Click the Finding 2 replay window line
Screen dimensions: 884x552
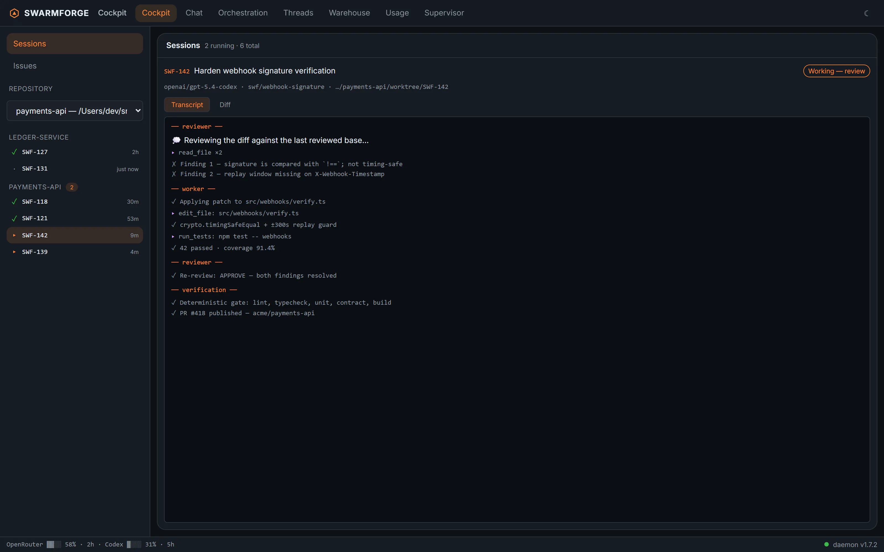click(278, 174)
